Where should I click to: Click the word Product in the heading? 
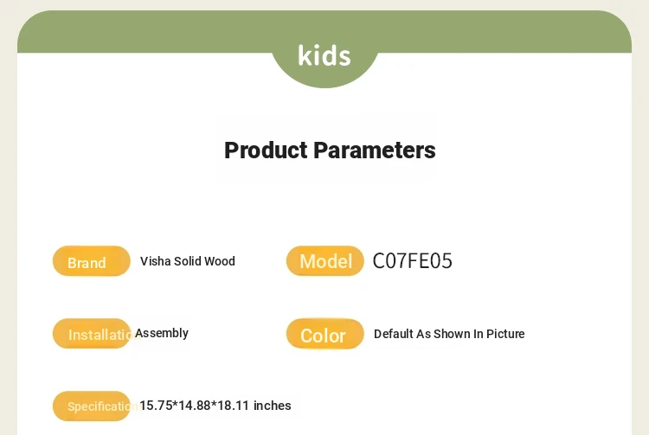pos(266,150)
